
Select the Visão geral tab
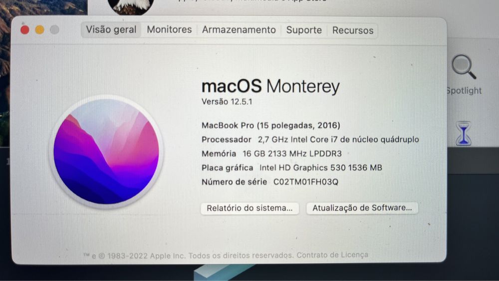coord(111,29)
